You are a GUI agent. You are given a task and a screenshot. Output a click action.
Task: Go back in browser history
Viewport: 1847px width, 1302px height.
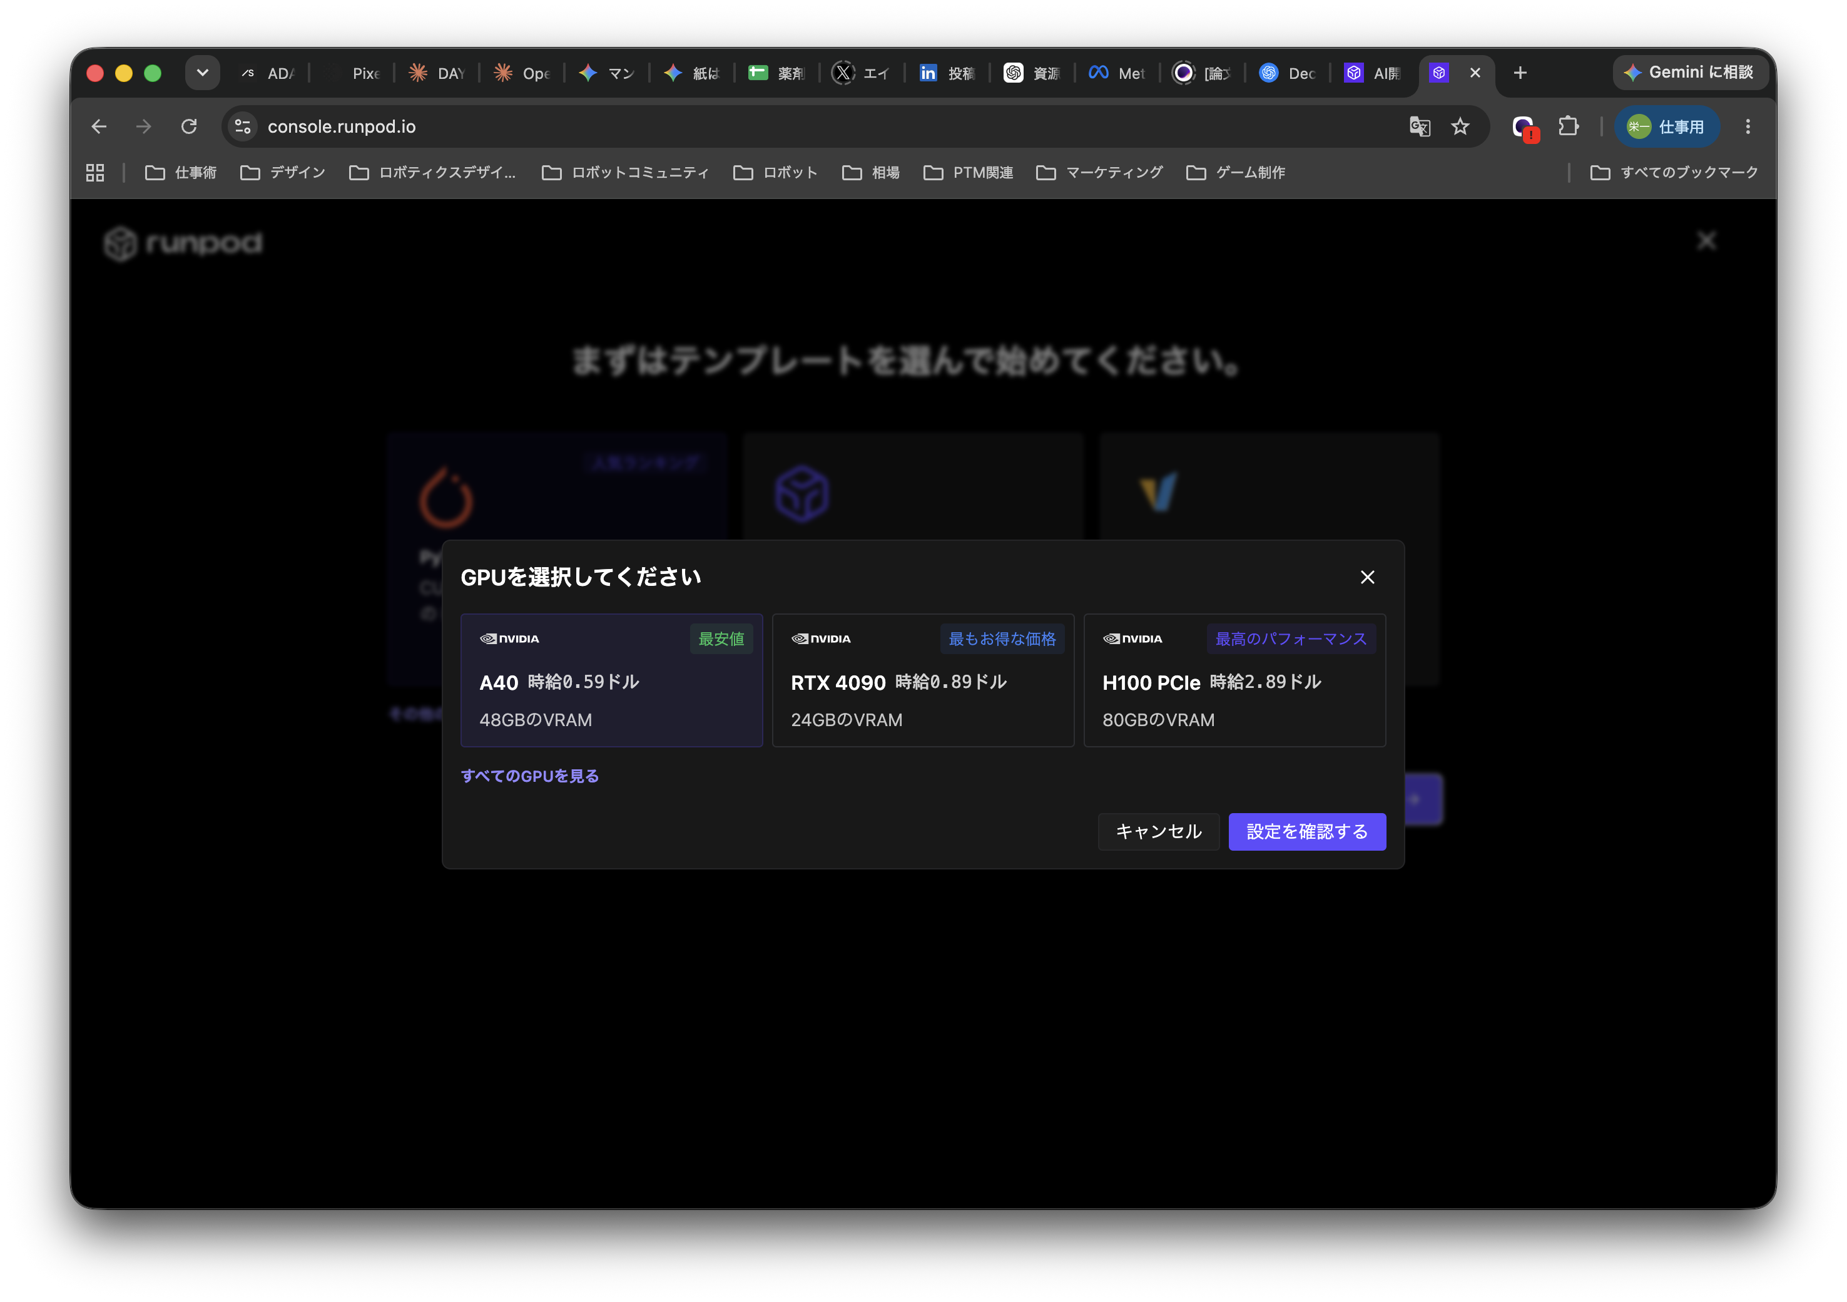[x=99, y=126]
